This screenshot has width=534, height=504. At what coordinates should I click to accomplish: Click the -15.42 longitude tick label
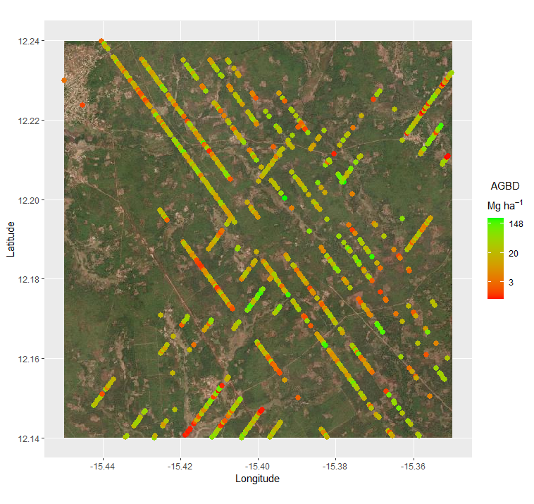pyautogui.click(x=180, y=465)
